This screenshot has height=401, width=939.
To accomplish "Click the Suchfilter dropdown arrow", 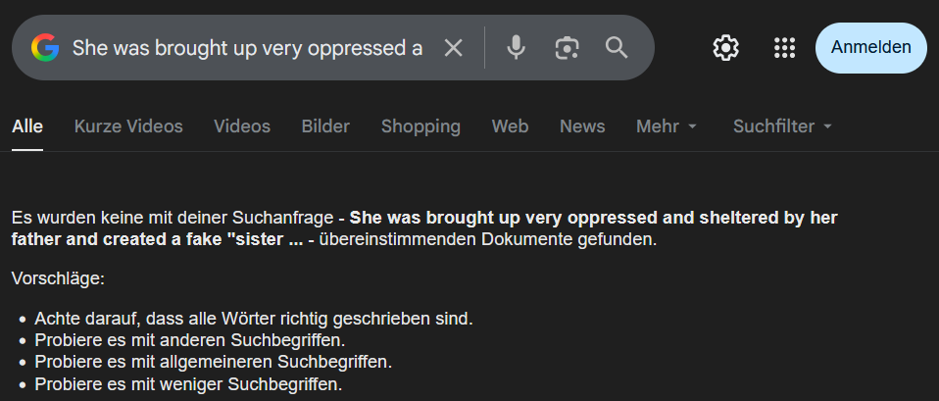I will (x=827, y=127).
